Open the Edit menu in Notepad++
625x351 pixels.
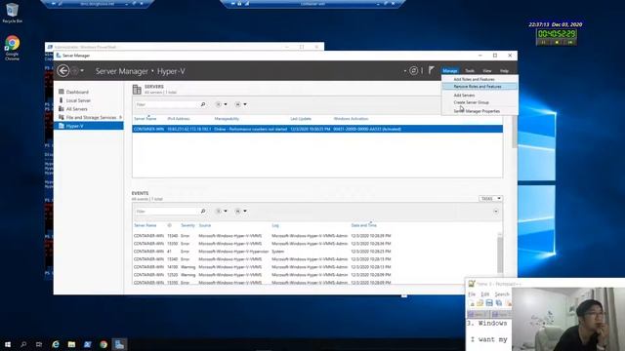coord(485,294)
